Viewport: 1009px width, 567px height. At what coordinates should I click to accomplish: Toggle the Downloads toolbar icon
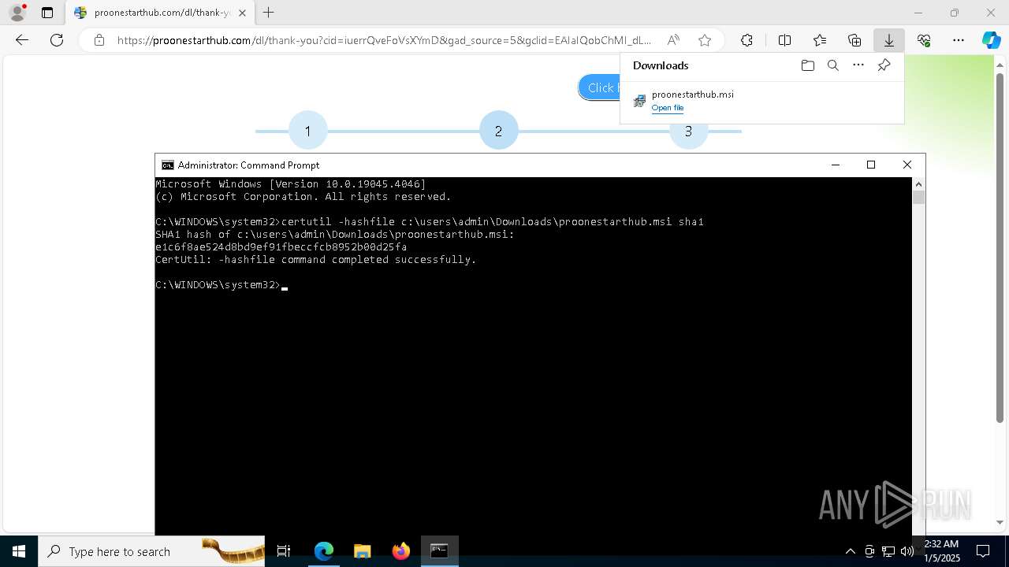pos(889,40)
